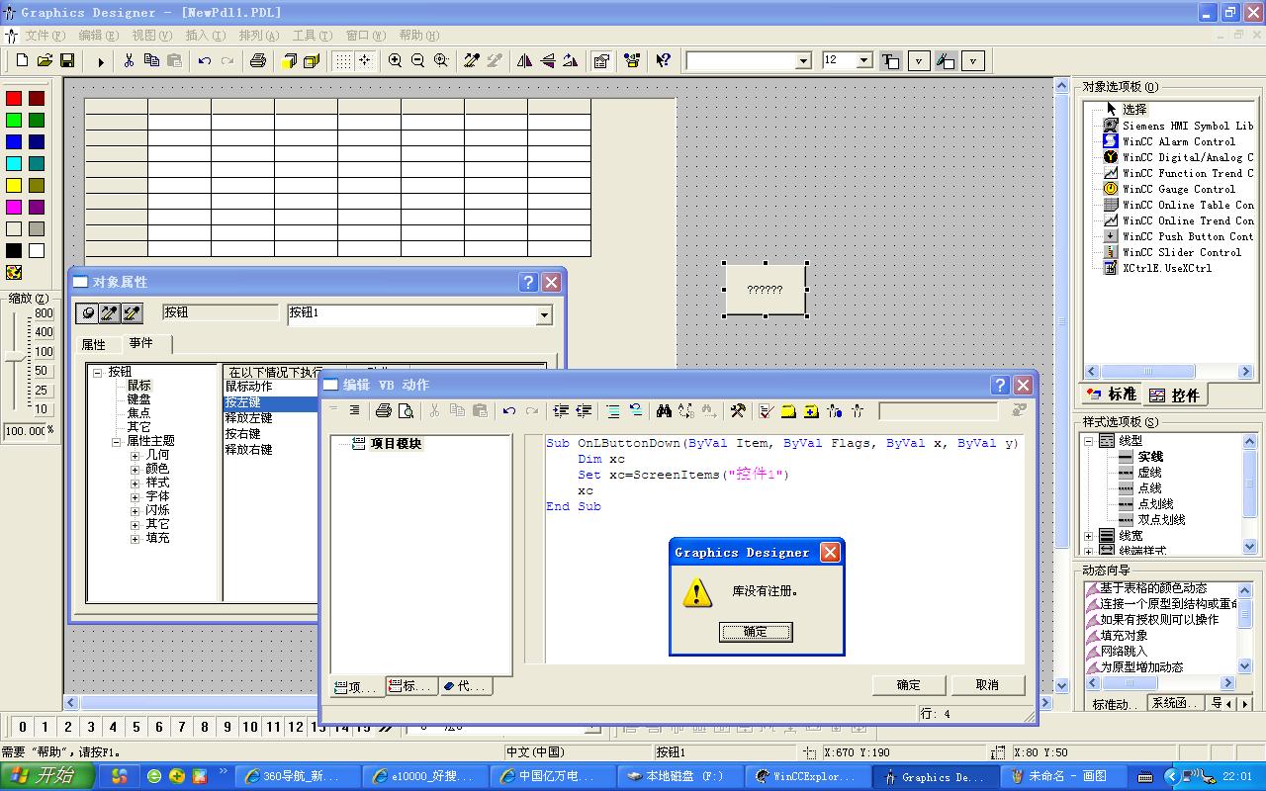Cut selection using the main toolbar scissors

pyautogui.click(x=129, y=60)
